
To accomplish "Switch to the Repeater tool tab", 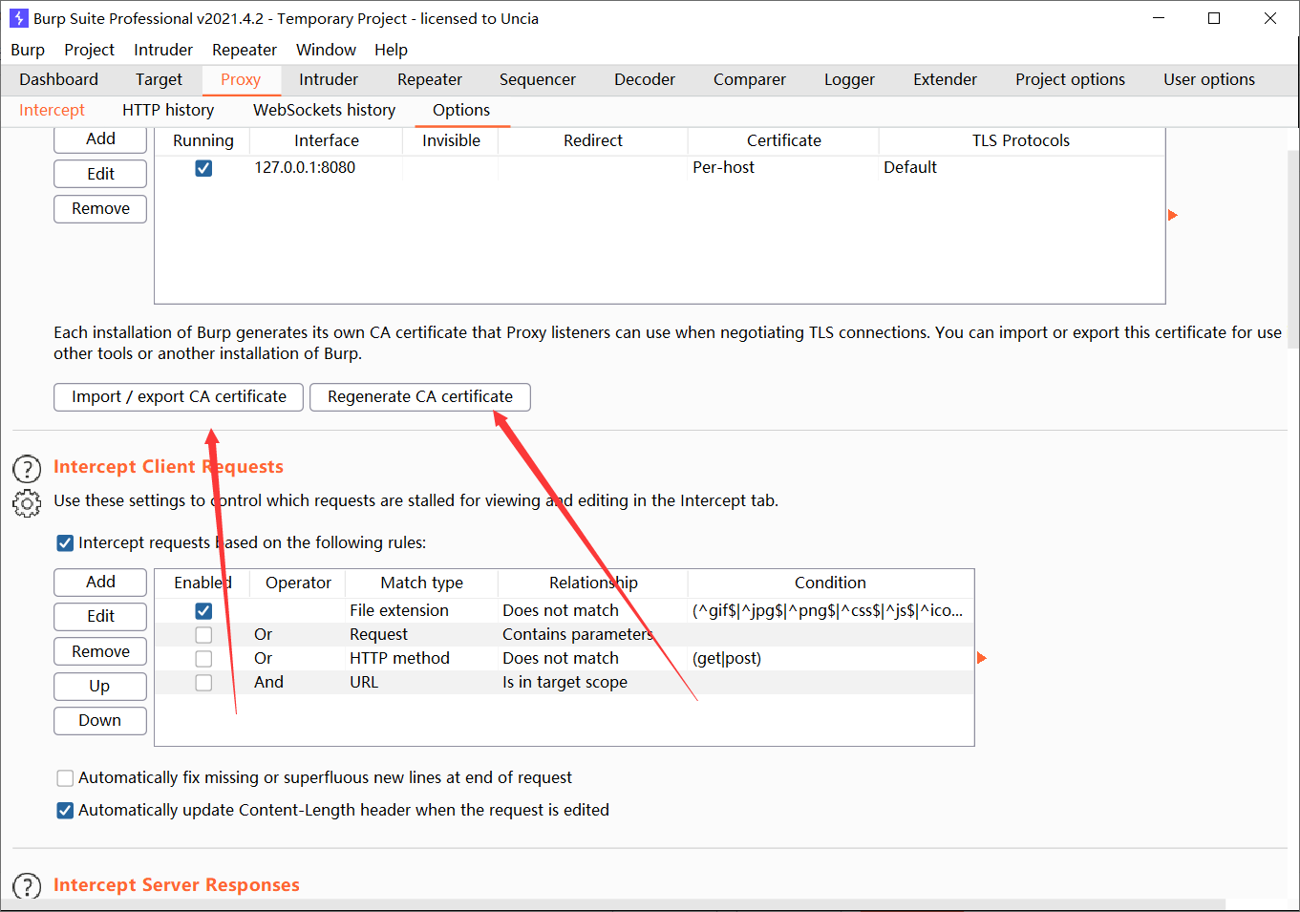I will tap(430, 79).
